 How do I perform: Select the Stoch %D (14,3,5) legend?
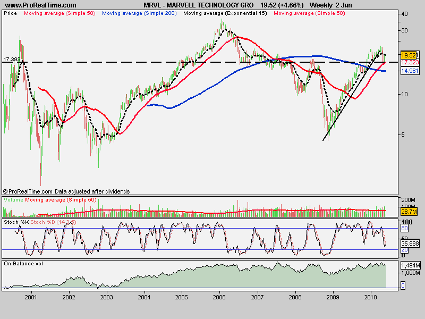pyautogui.click(x=53, y=222)
